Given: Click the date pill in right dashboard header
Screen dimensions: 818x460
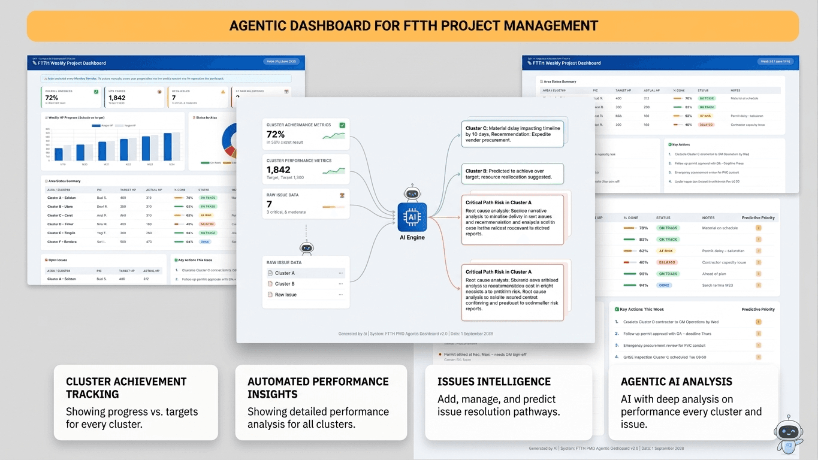Looking at the screenshot, I should 775,61.
